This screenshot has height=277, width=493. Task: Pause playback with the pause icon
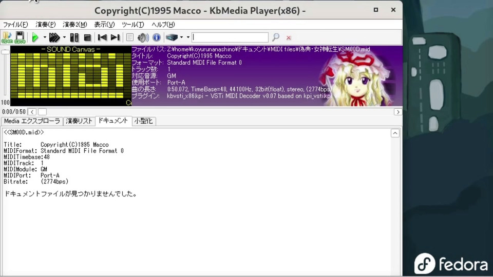click(74, 37)
